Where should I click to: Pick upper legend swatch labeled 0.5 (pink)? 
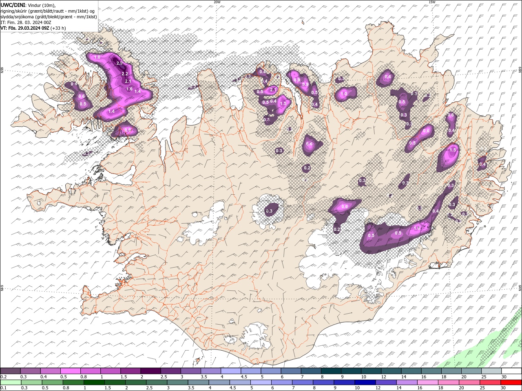click(x=71, y=371)
